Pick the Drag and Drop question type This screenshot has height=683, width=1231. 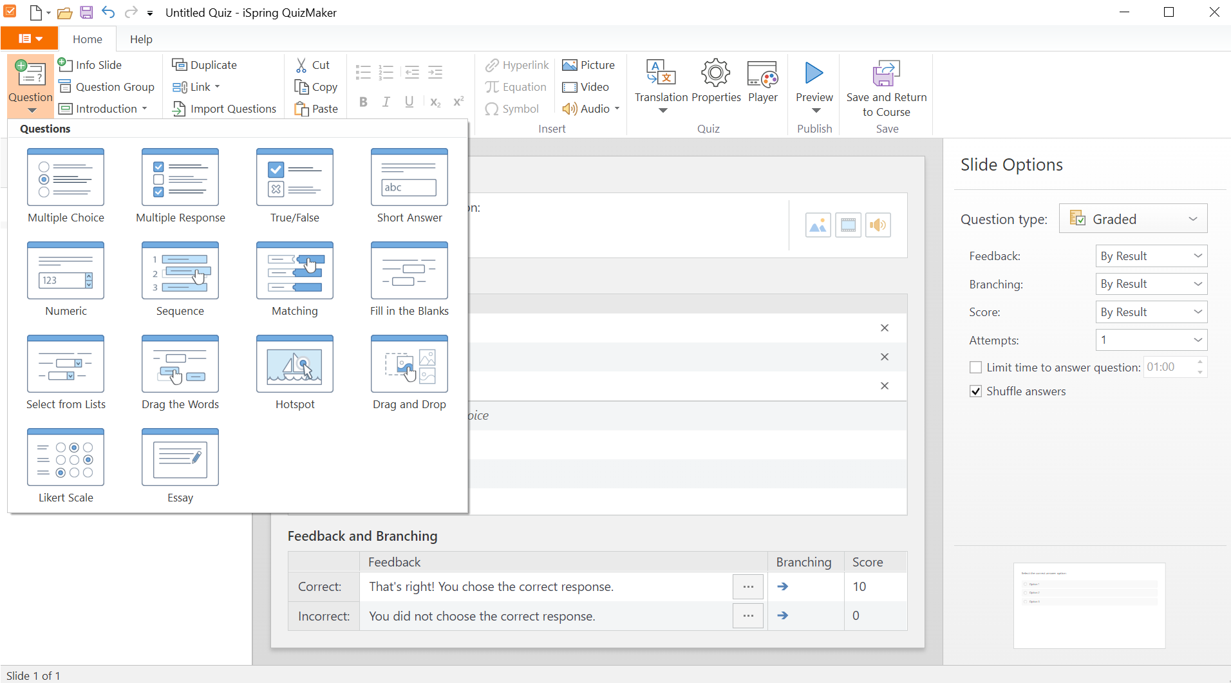point(409,373)
